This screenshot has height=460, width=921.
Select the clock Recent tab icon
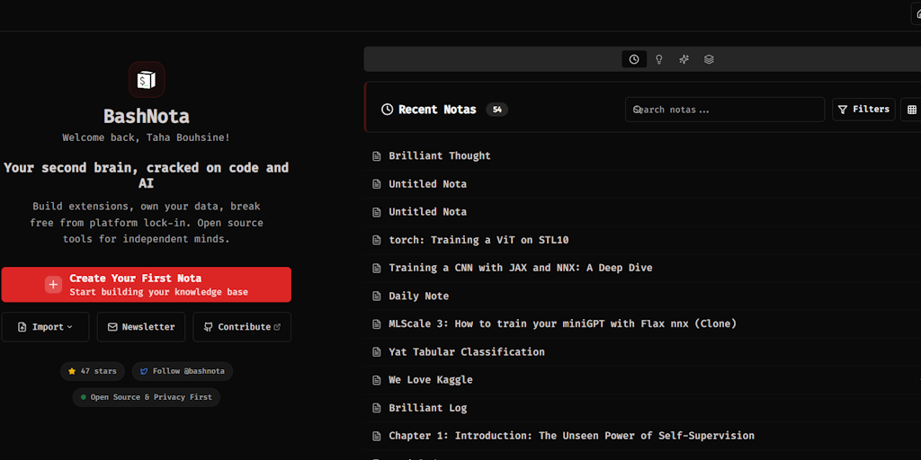[x=634, y=59]
